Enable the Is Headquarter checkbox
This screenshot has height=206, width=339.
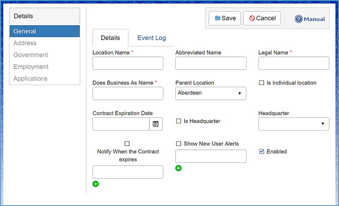[x=179, y=121]
